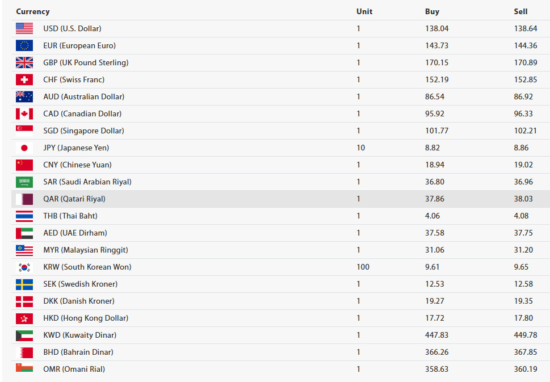Click the Unit column header
This screenshot has width=550, height=382.
point(364,11)
